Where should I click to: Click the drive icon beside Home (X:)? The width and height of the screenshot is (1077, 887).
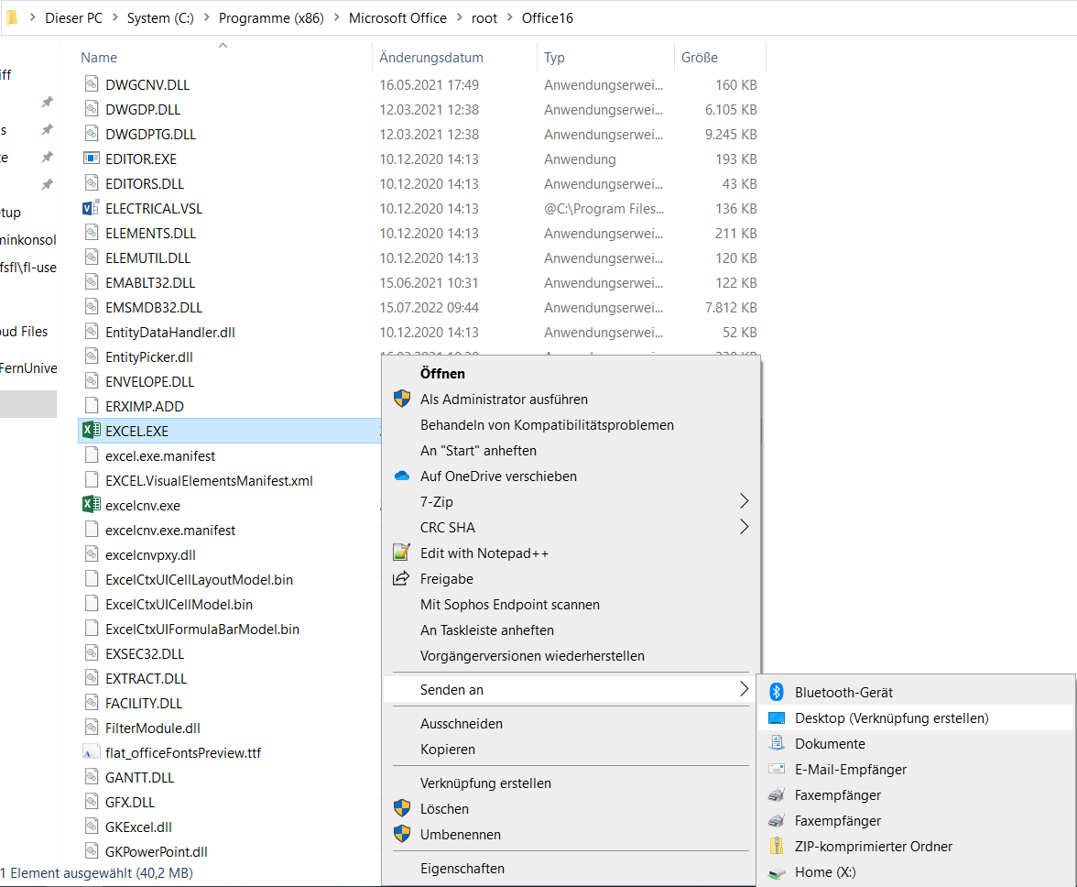pyautogui.click(x=778, y=871)
